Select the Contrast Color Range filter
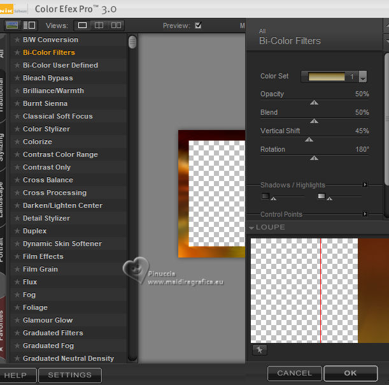The image size is (389, 385). [x=60, y=154]
